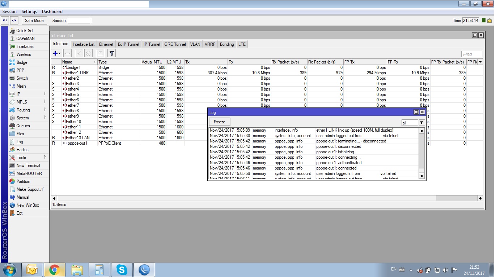This screenshot has width=496, height=277.
Task: Switch to the VLAN tab
Action: click(x=195, y=44)
